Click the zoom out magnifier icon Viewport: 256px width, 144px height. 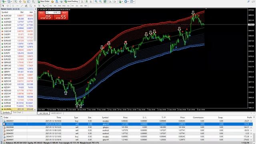(x=100, y=2)
